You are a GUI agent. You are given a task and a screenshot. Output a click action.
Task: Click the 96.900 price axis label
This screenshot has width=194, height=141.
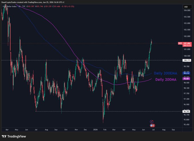tap(187, 104)
